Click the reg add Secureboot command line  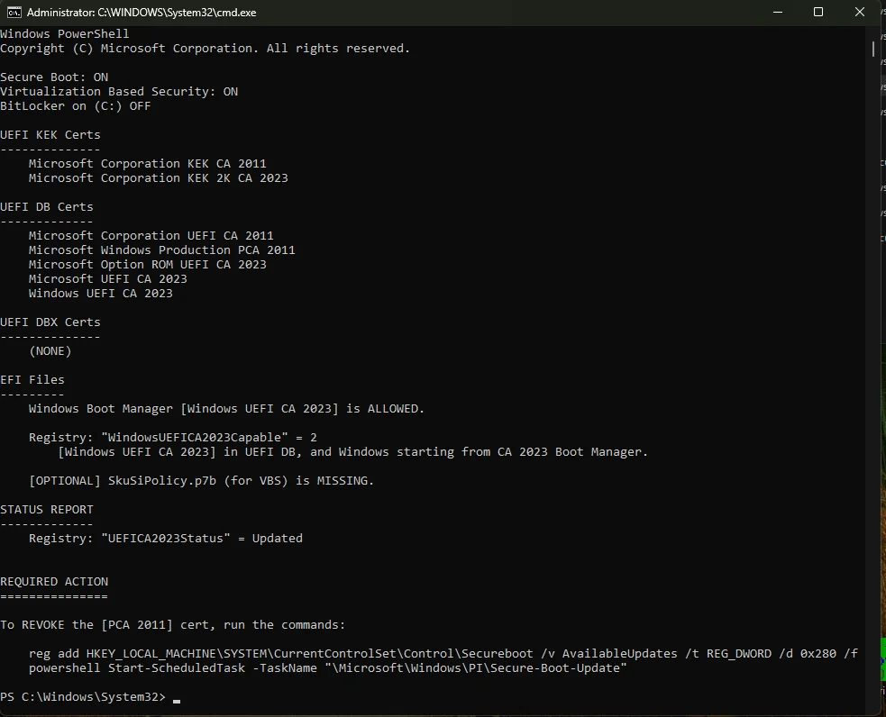coord(443,654)
